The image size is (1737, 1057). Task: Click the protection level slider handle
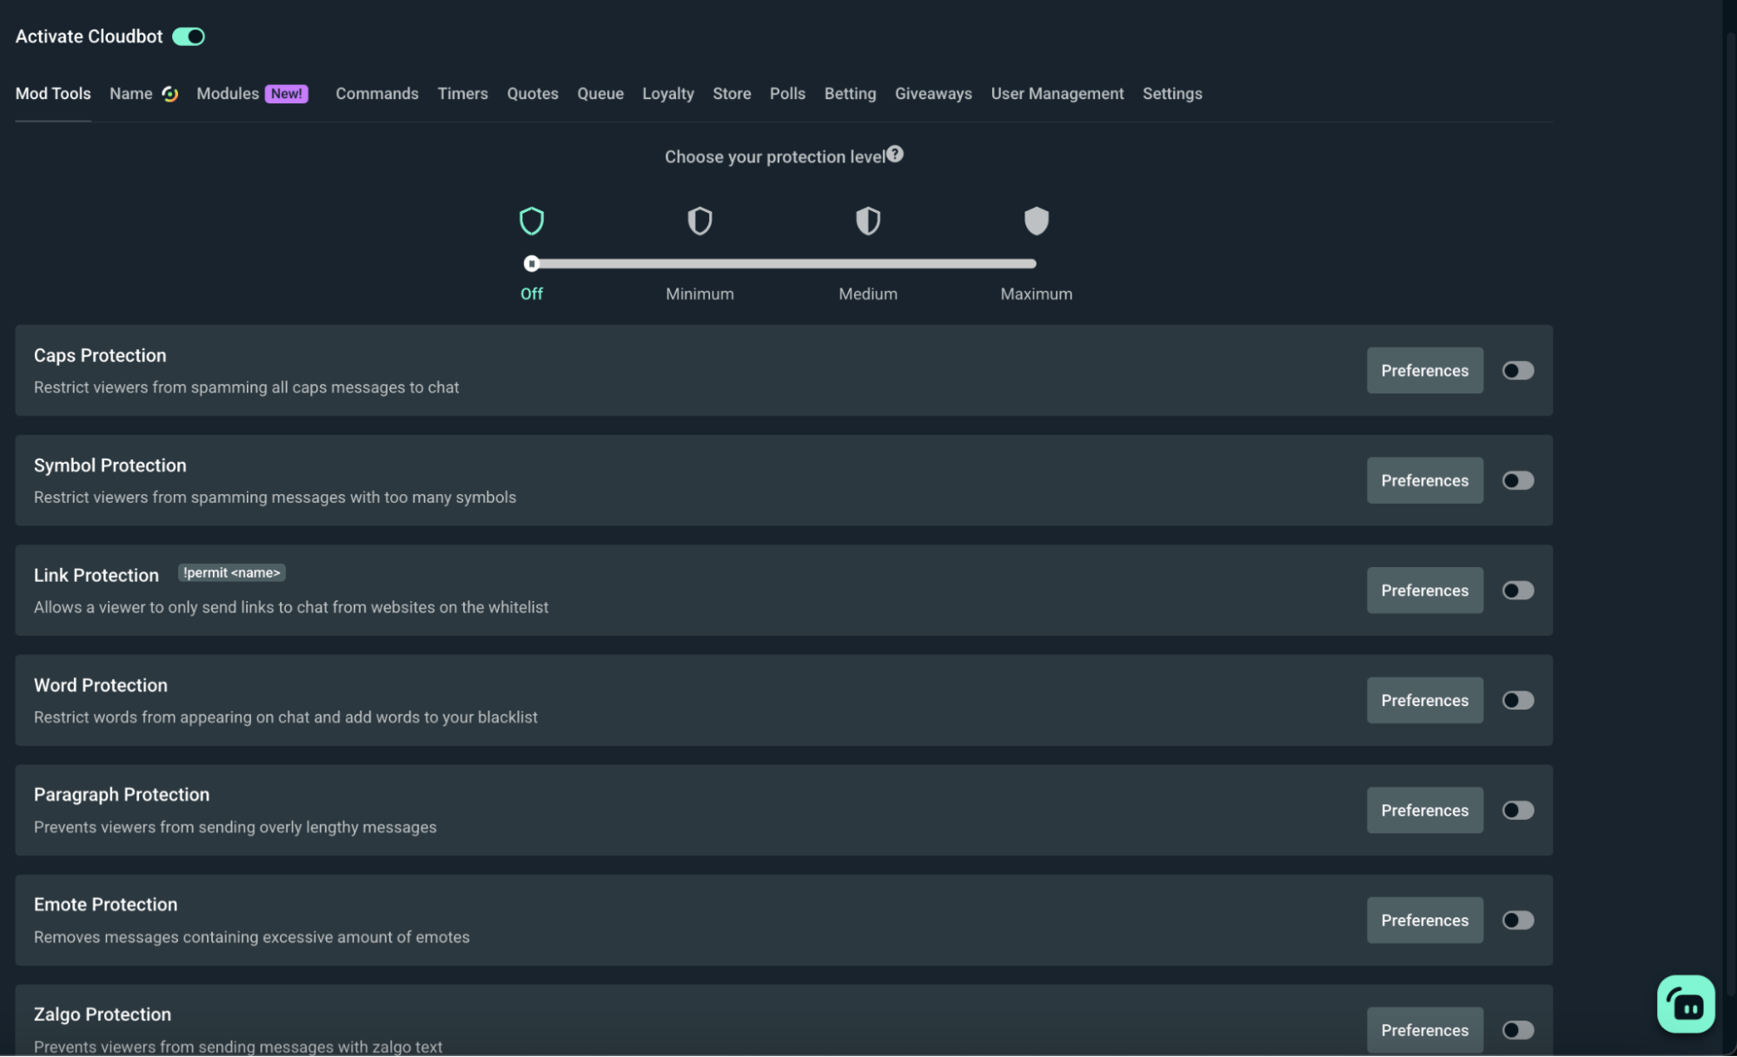[x=533, y=263]
